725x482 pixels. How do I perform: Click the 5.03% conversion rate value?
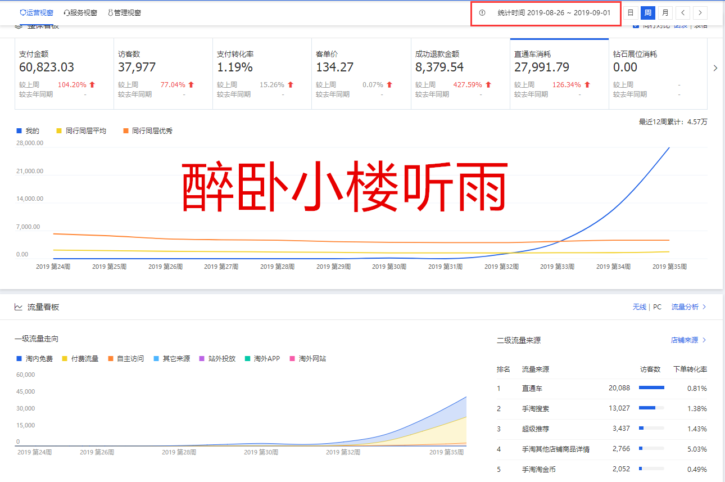(697, 449)
